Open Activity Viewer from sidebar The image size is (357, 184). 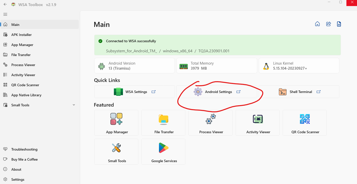[x=40, y=75]
